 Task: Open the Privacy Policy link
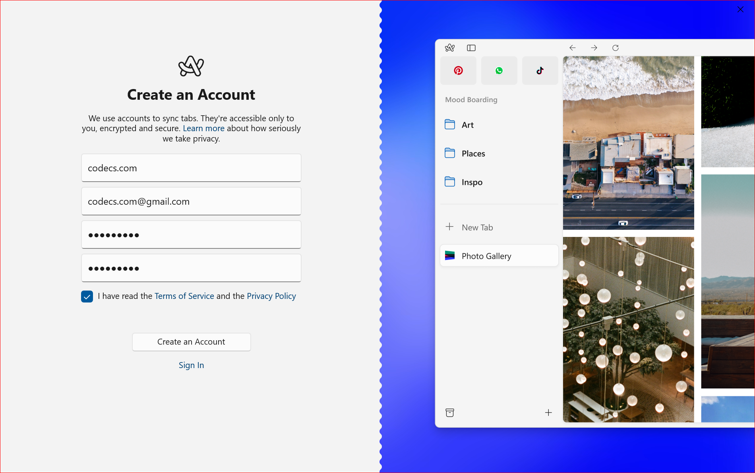point(271,296)
